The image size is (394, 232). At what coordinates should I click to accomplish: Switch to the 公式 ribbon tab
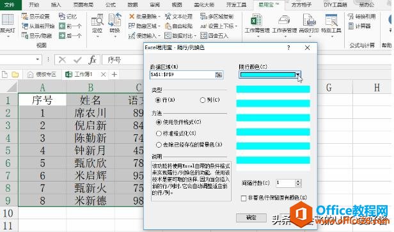pyautogui.click(x=111, y=4)
